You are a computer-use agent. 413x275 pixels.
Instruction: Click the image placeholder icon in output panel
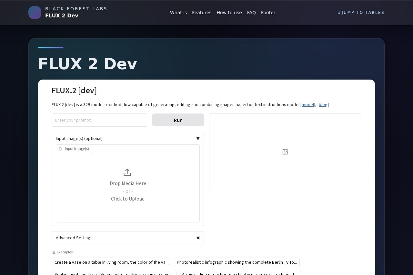click(x=285, y=152)
